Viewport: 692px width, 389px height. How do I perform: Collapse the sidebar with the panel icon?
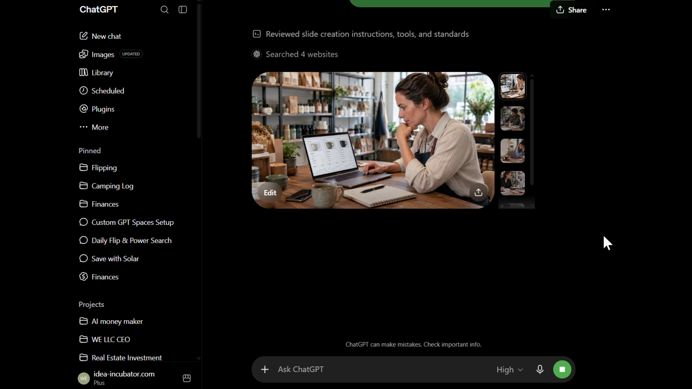tap(183, 10)
